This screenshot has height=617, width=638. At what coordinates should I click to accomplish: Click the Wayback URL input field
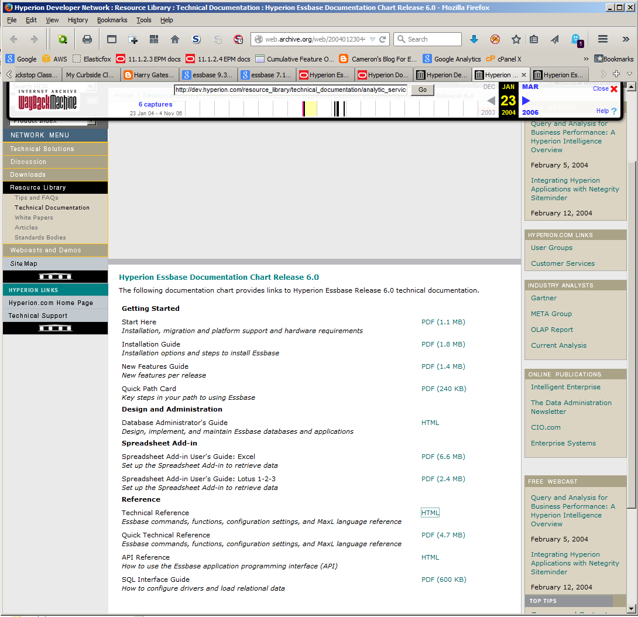291,90
